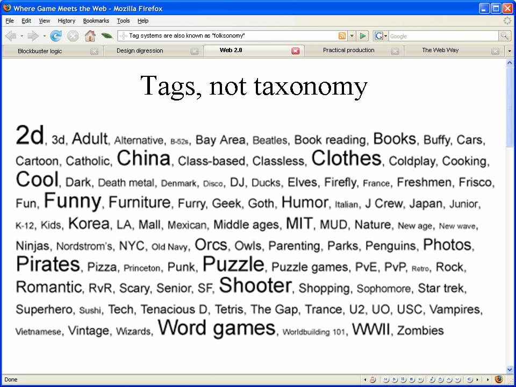This screenshot has width=516, height=387.
Task: Click the Back navigation arrow
Action: click(11, 35)
